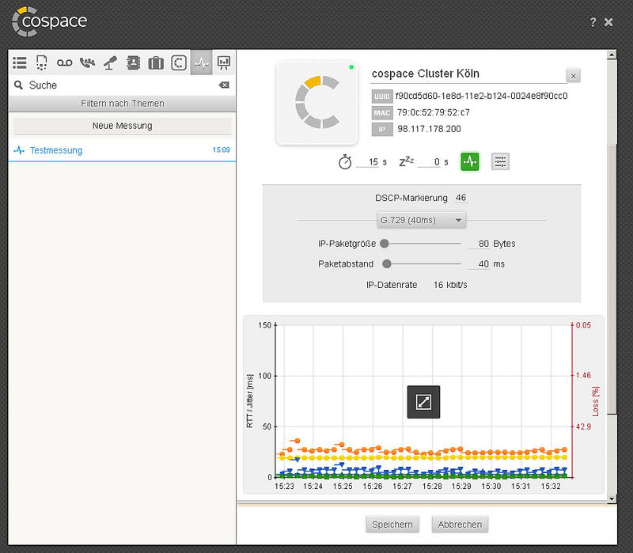Start a new measurement with Neue Messung
The height and width of the screenshot is (553, 633).
coord(123,126)
